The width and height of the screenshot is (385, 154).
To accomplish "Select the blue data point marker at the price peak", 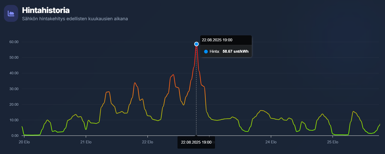I will pos(197,44).
